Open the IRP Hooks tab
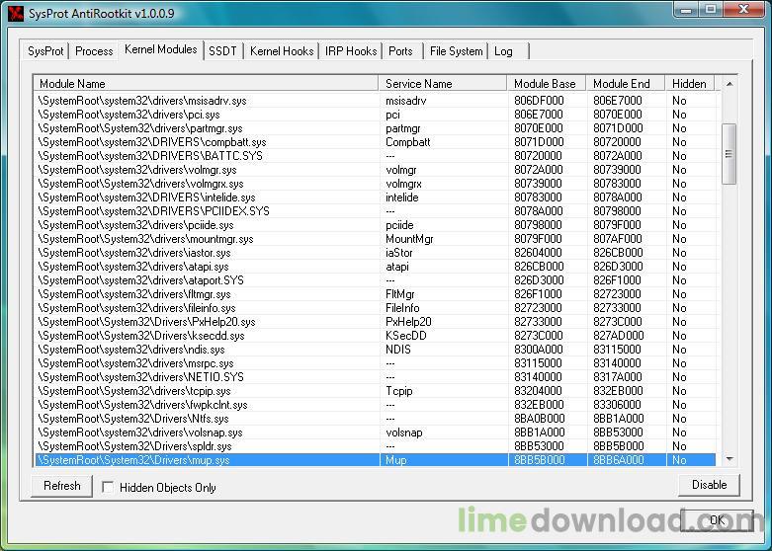This screenshot has height=551, width=772. [x=351, y=51]
